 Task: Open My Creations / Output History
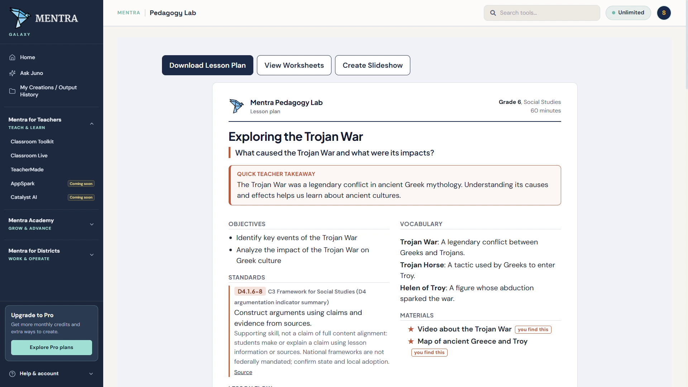point(48,91)
